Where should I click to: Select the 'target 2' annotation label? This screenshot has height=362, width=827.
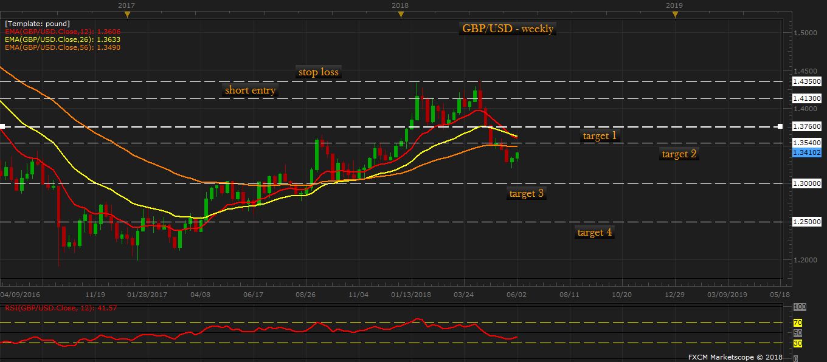(679, 154)
